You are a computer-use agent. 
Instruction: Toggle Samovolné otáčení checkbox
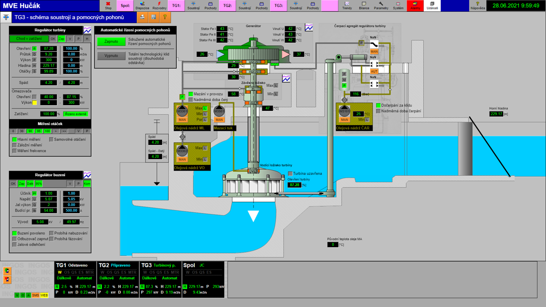[51, 140]
